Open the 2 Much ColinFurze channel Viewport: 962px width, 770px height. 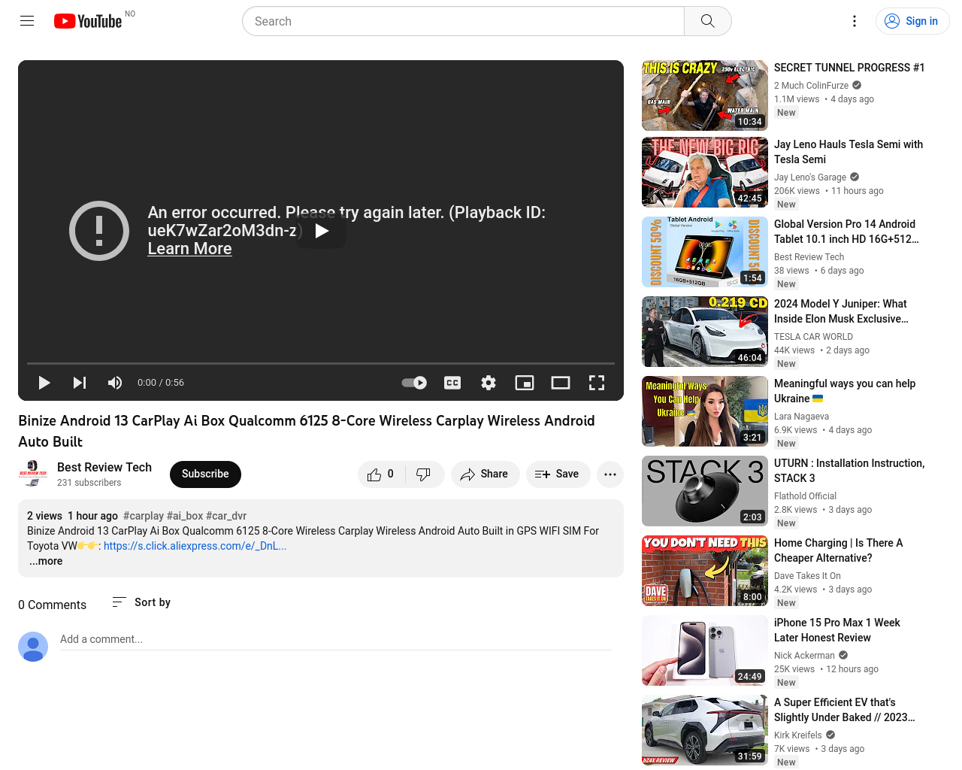point(811,86)
